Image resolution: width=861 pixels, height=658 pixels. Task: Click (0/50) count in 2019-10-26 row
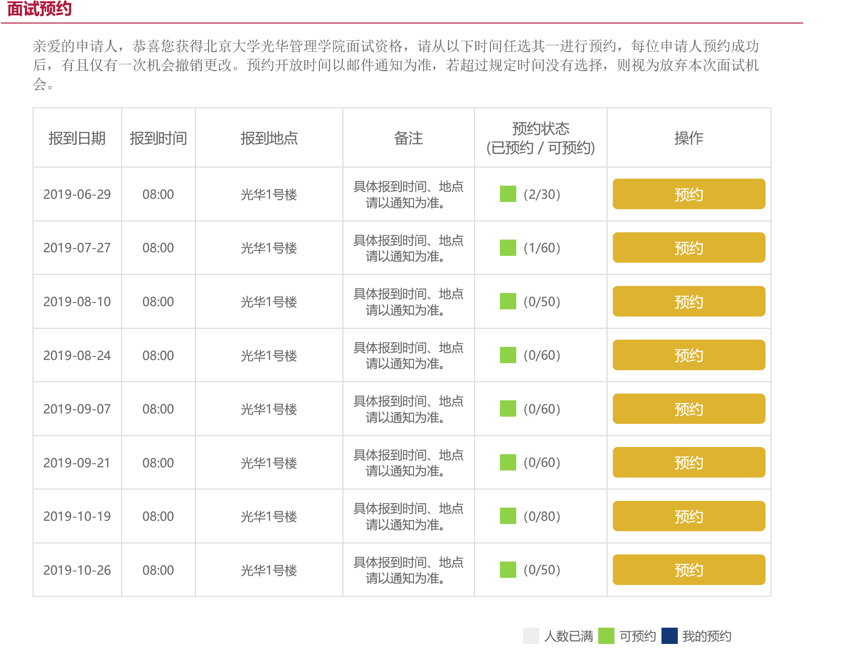pyautogui.click(x=542, y=570)
